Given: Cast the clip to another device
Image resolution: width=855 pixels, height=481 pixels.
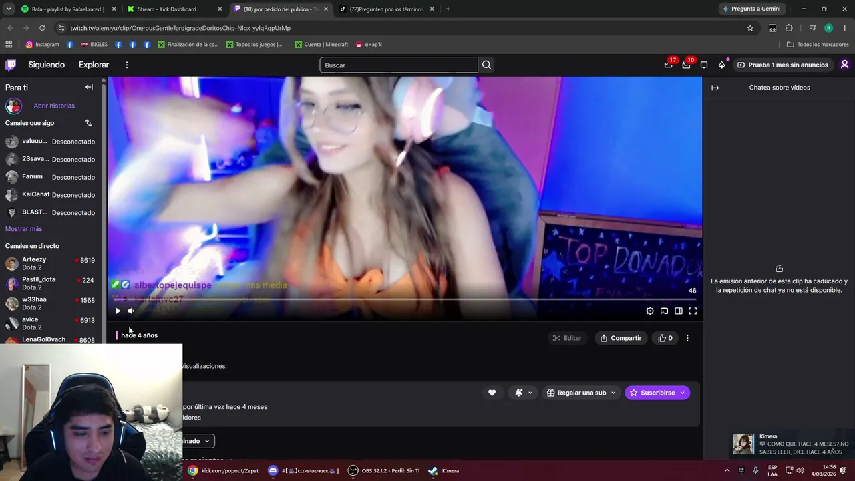Looking at the screenshot, I should pyautogui.click(x=664, y=311).
